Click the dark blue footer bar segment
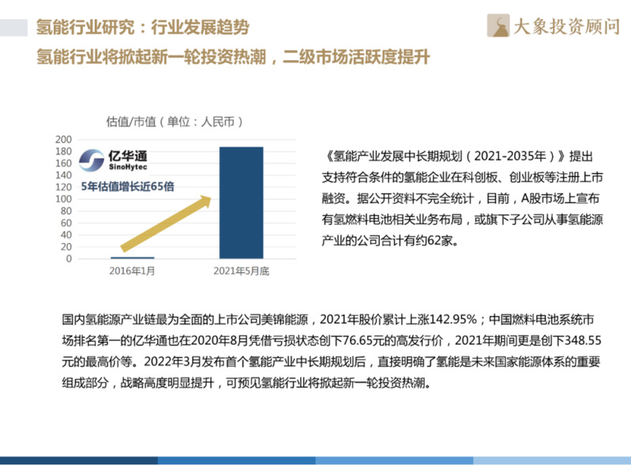Viewport: 631px width, 465px height. 79,460
